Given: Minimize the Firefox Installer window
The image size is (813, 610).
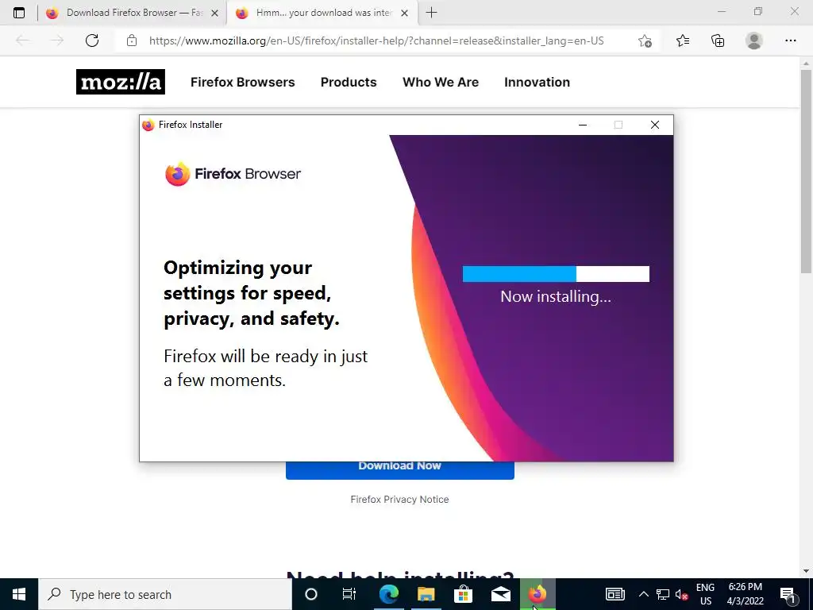Looking at the screenshot, I should pos(583,125).
